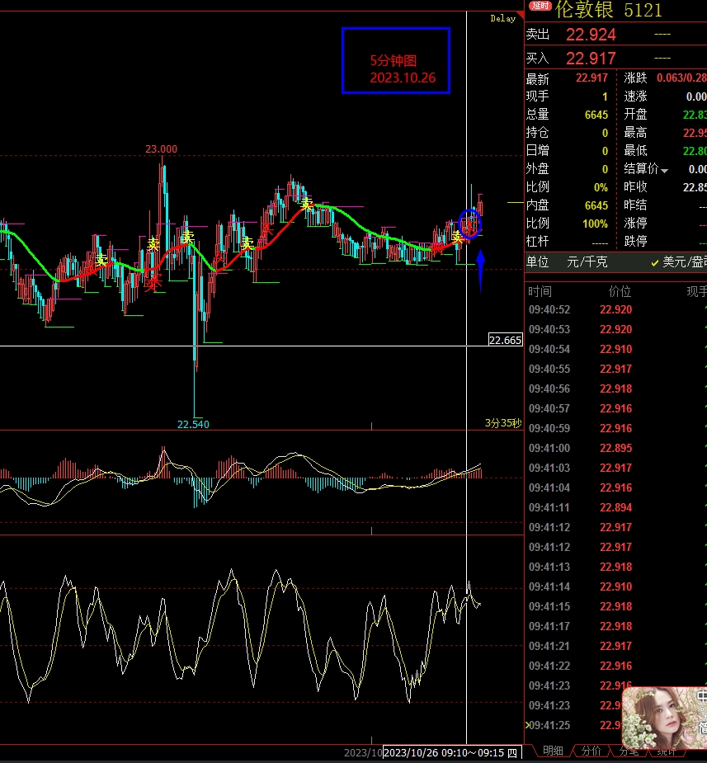707x763 pixels.
Task: Click the 涨跌 value 0.063/0.28
Action: click(681, 78)
